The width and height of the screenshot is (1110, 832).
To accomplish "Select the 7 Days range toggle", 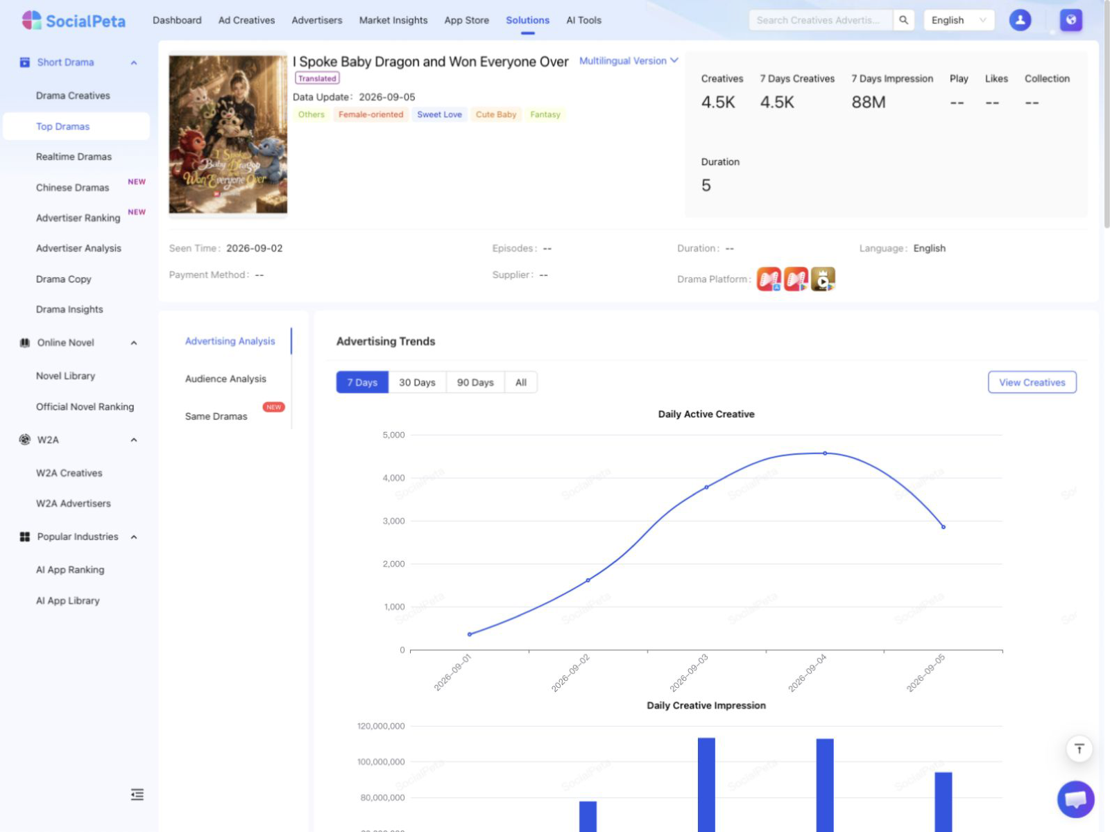I will pos(362,383).
